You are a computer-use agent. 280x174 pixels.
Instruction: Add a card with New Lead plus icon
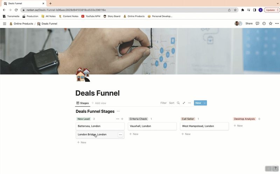(x=122, y=119)
